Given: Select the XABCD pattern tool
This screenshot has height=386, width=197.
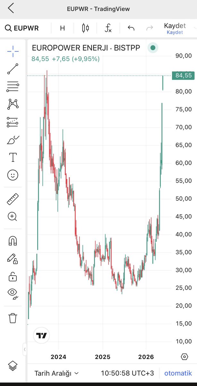Looking at the screenshot, I should pyautogui.click(x=13, y=104).
